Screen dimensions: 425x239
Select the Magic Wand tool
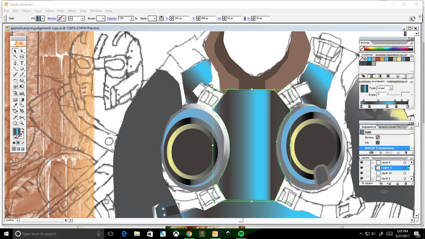(15, 56)
